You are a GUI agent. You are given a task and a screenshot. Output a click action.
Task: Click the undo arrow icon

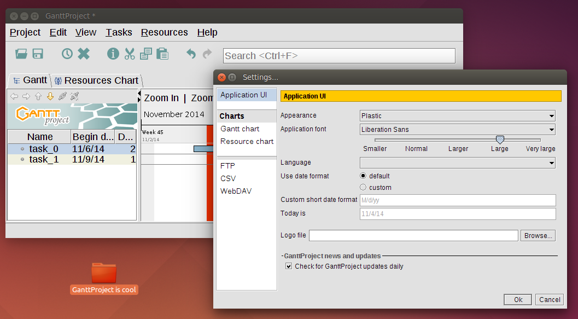click(x=191, y=54)
